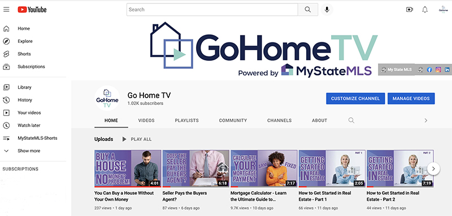Open notifications bell
Image resolution: width=452 pixels, height=216 pixels.
[x=425, y=10]
